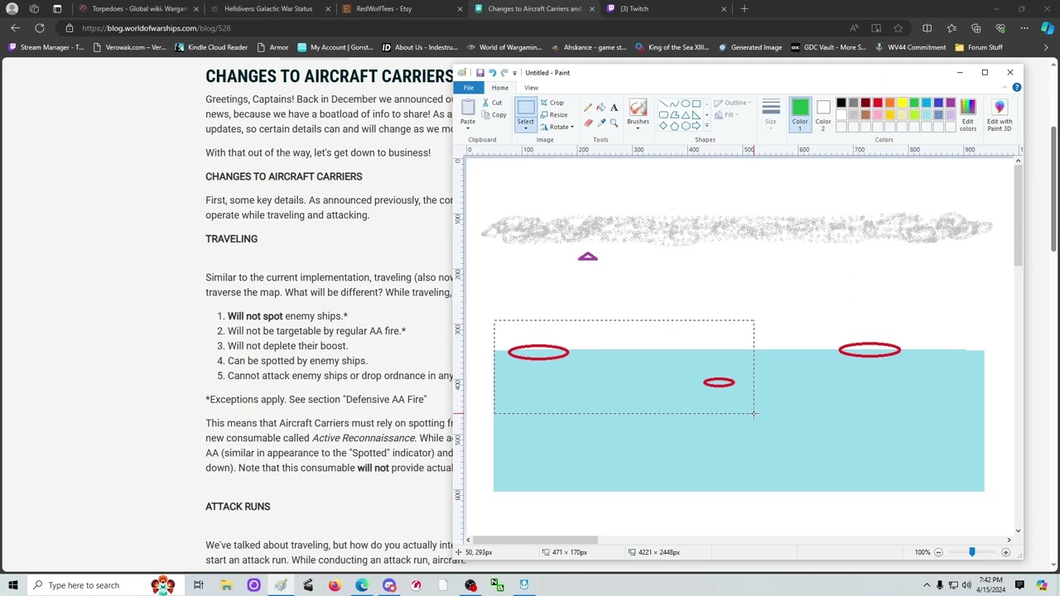Image resolution: width=1060 pixels, height=596 pixels.
Task: Open Task View on the taskbar
Action: point(199,585)
